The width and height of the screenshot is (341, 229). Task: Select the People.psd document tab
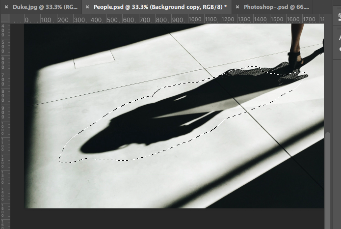[157, 7]
